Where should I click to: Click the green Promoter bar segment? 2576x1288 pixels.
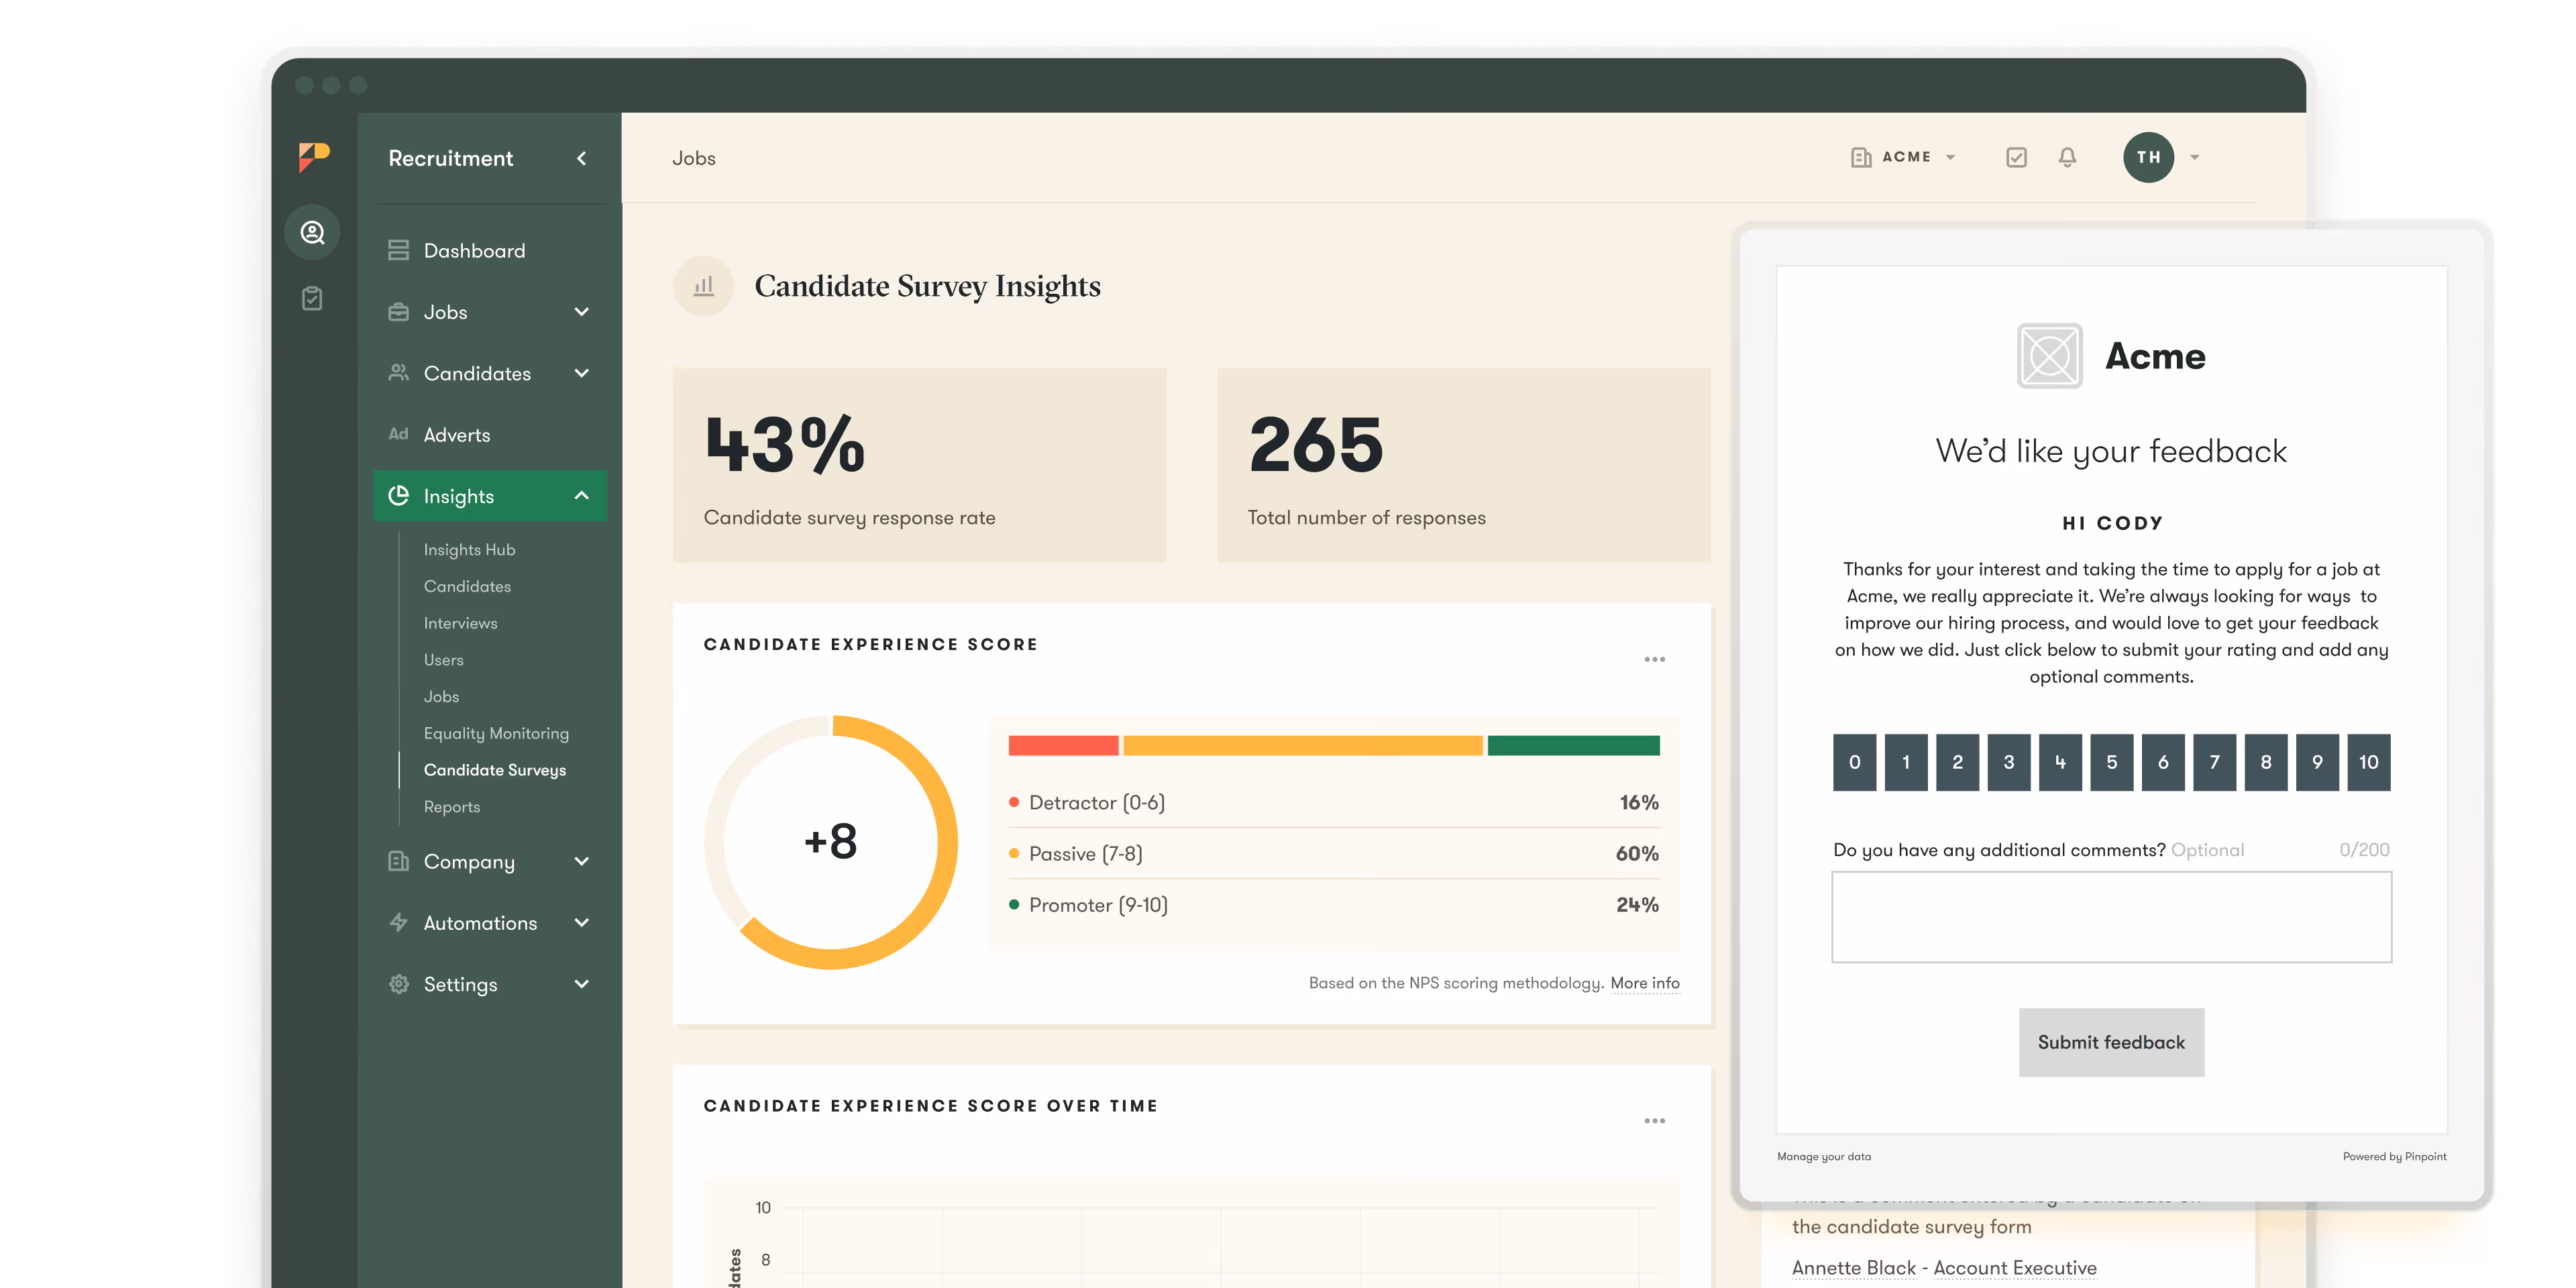click(x=1573, y=745)
